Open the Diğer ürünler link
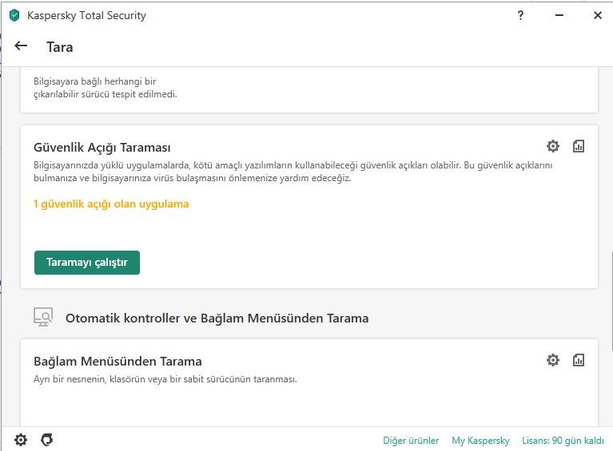 [x=411, y=440]
